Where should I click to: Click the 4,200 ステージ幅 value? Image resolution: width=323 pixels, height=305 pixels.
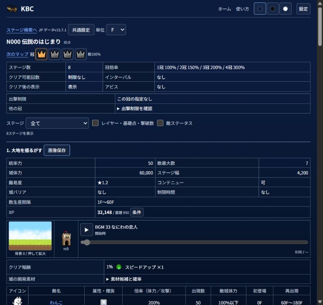click(303, 173)
